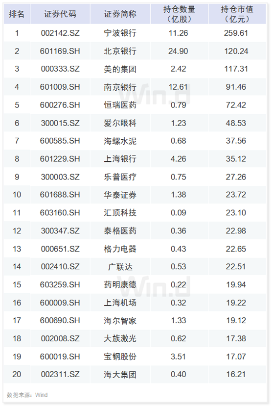Click the 持仓数量(亿股) column header
The height and width of the screenshot is (408, 273).
point(179,14)
